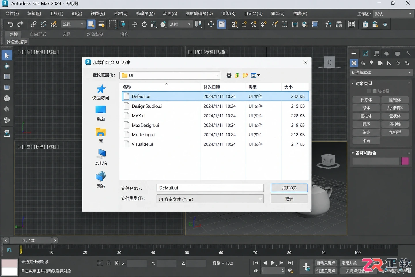Open the Utilities wrench tab
This screenshot has width=415, height=277.
tap(408, 54)
